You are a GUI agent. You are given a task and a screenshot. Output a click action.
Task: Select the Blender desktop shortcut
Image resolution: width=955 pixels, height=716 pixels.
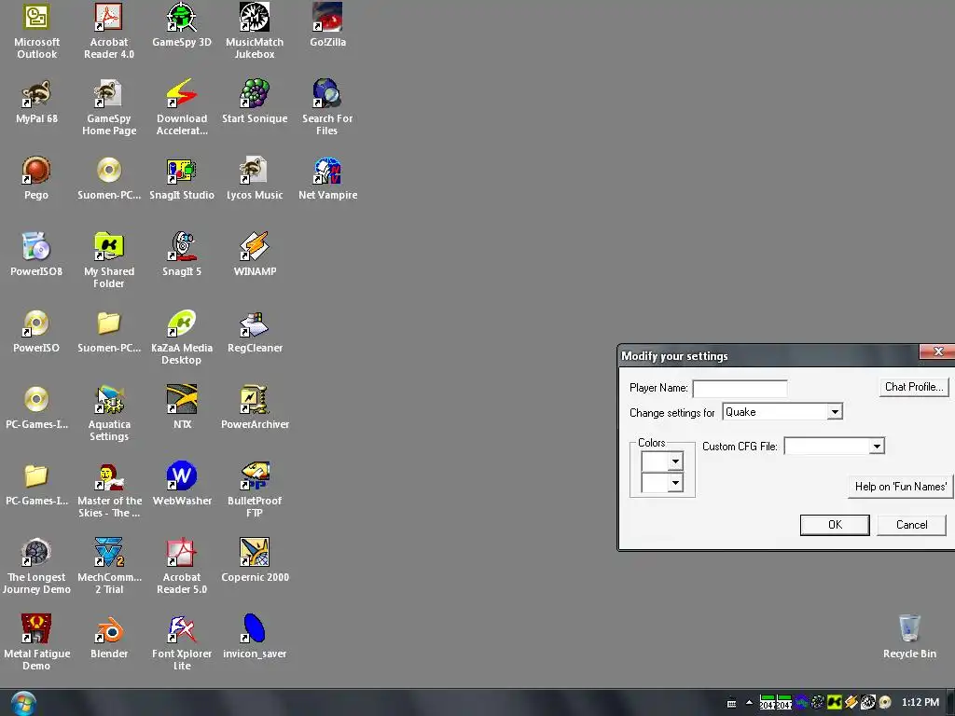pos(109,629)
